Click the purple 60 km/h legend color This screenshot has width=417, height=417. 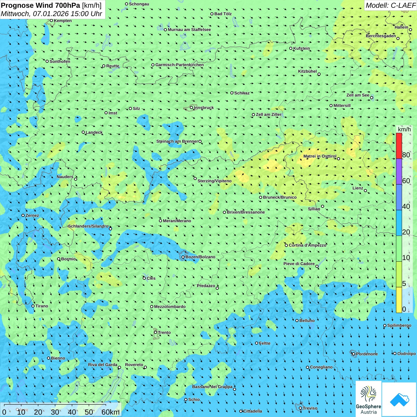click(399, 172)
